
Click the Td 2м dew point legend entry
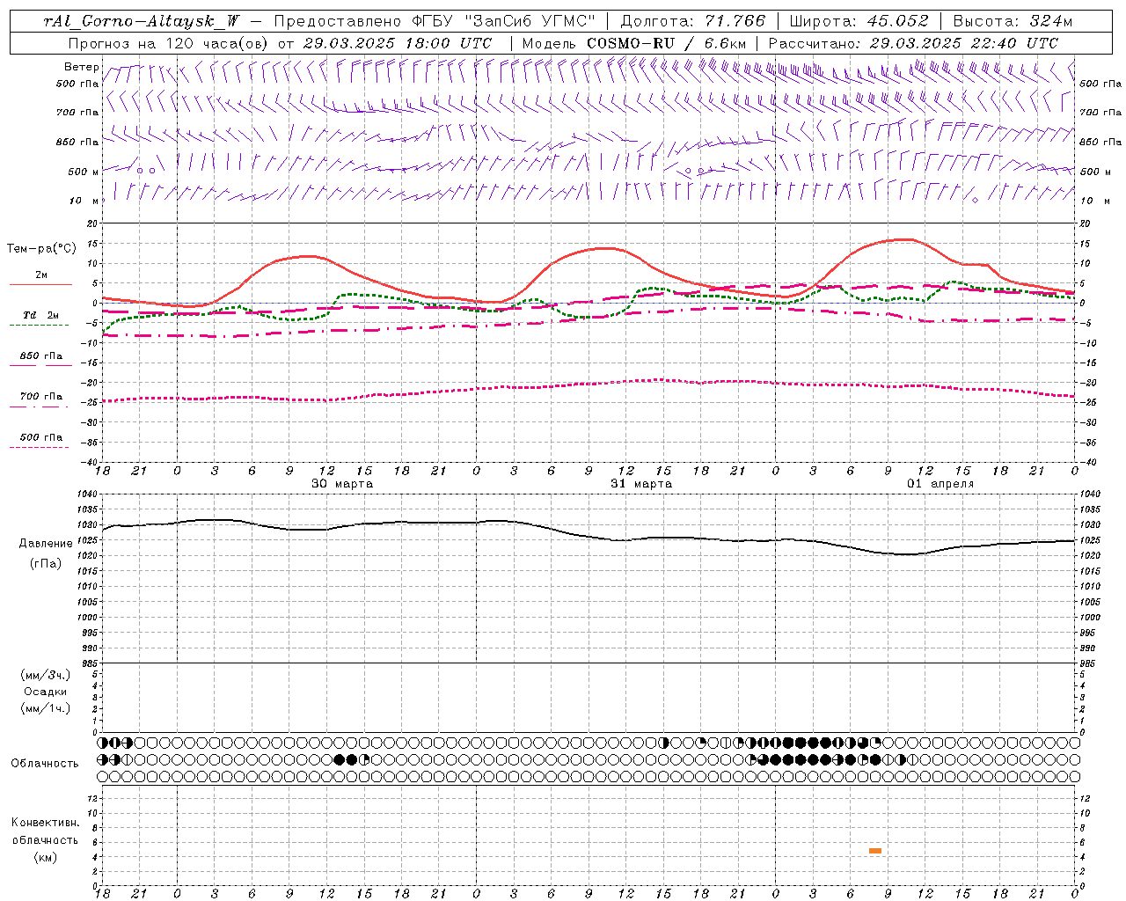(x=41, y=315)
